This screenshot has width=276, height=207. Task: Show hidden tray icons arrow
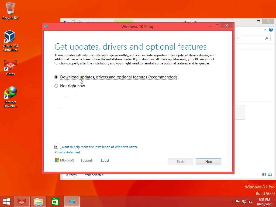pos(231,202)
